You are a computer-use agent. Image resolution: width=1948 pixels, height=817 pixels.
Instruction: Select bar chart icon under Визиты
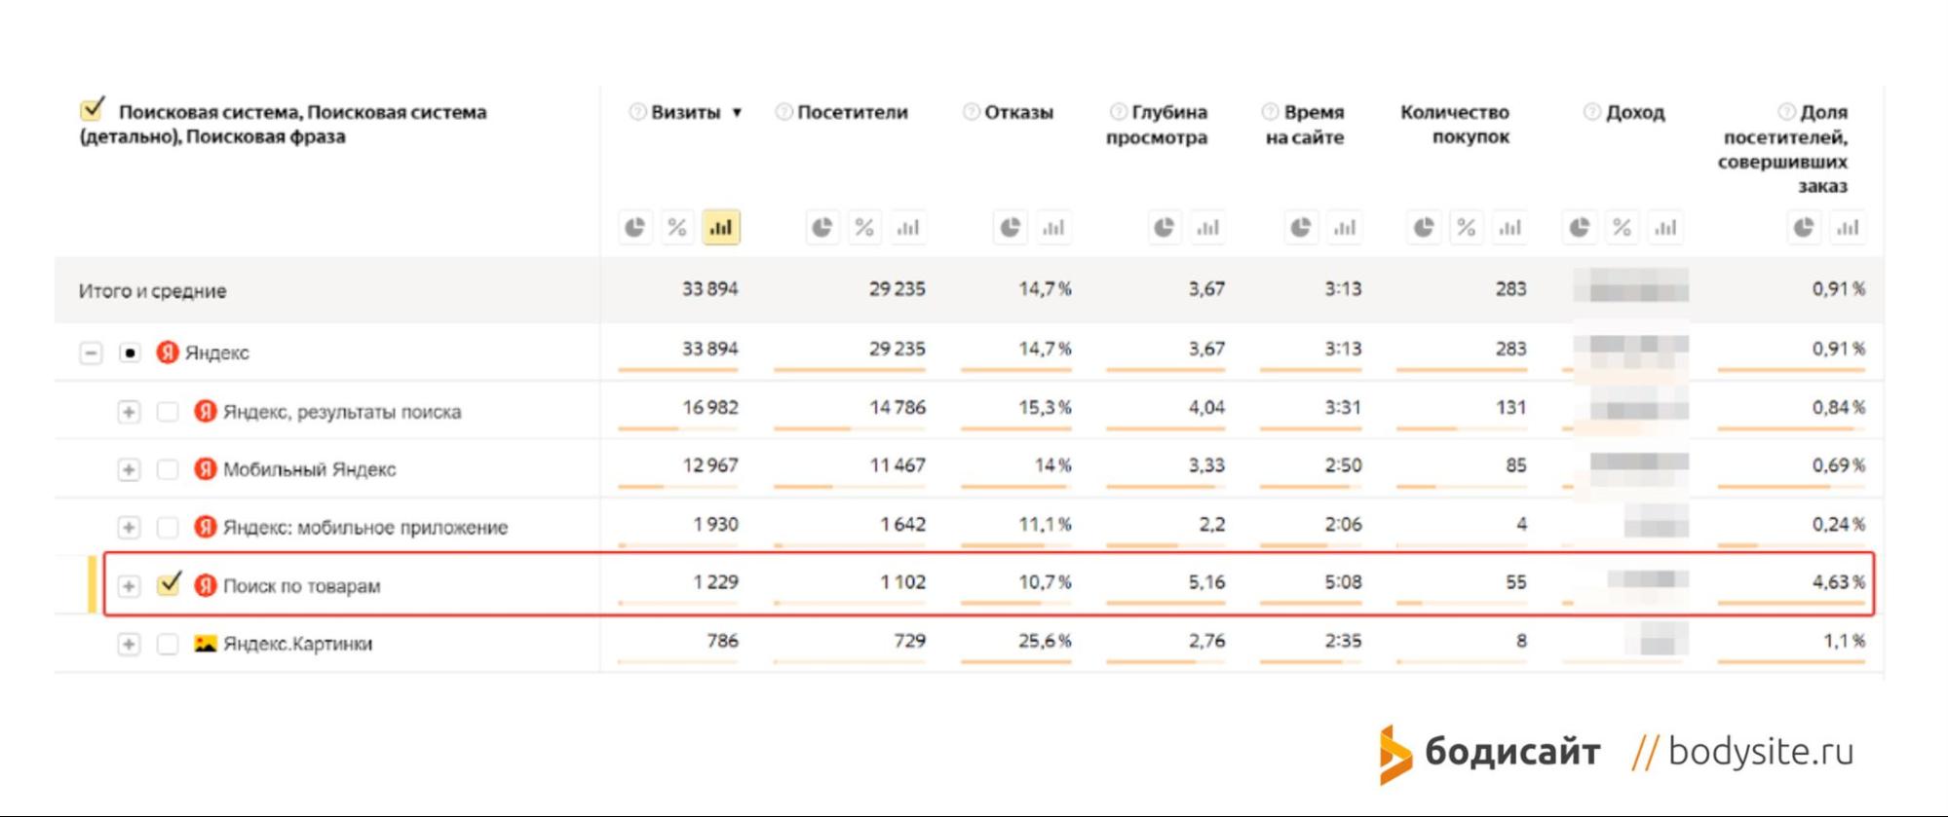721,228
